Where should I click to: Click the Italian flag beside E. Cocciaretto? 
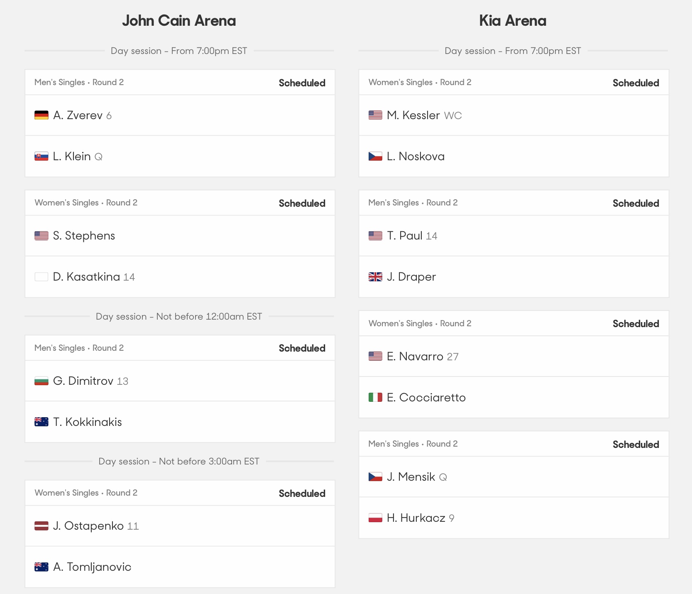[x=375, y=397]
